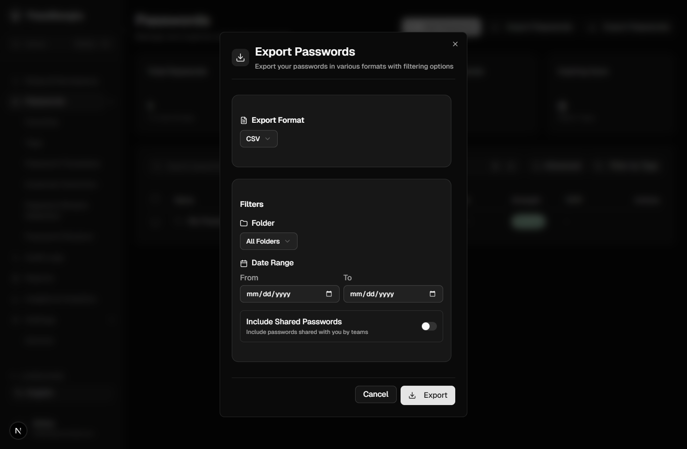This screenshot has height=449, width=687.
Task: Click the calendar icon beside Date Range
Action: (243, 263)
